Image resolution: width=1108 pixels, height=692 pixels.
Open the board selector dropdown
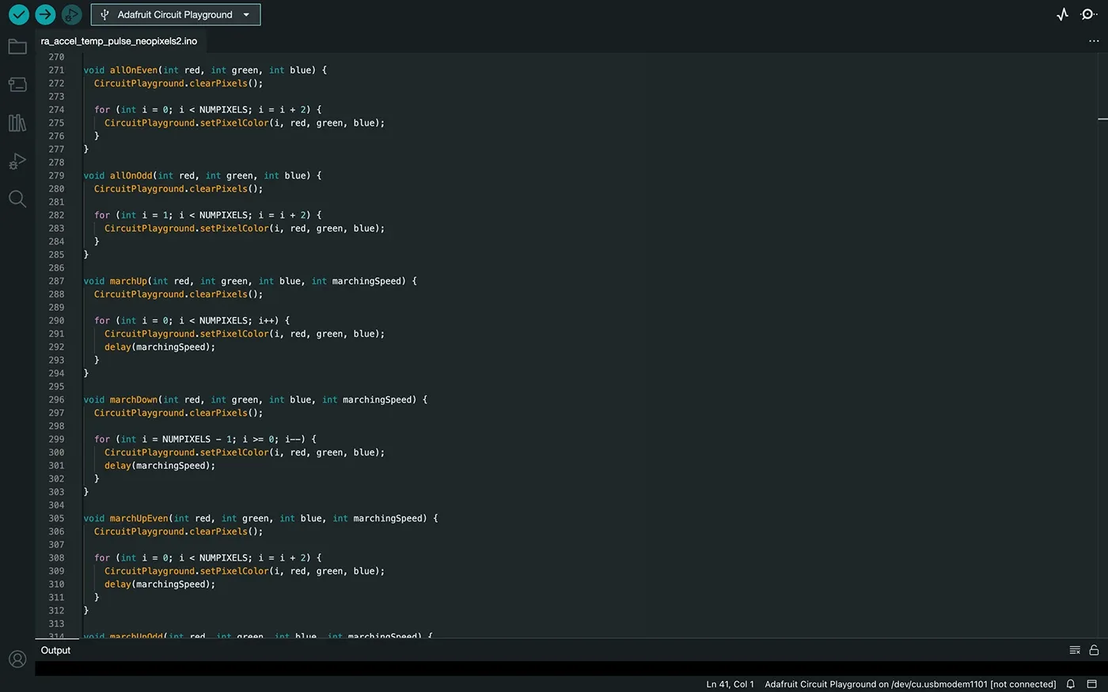coord(176,14)
